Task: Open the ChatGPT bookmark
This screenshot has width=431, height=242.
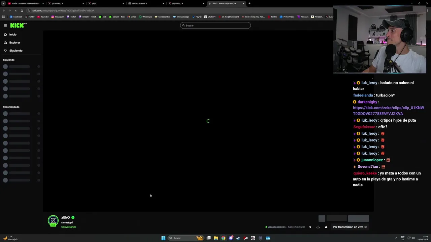Action: [x=210, y=17]
